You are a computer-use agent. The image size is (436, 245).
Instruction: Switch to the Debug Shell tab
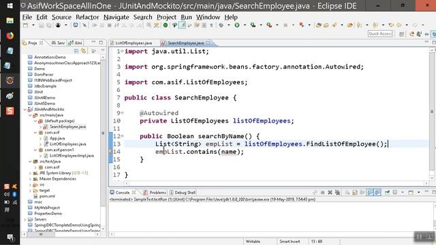[183, 193]
